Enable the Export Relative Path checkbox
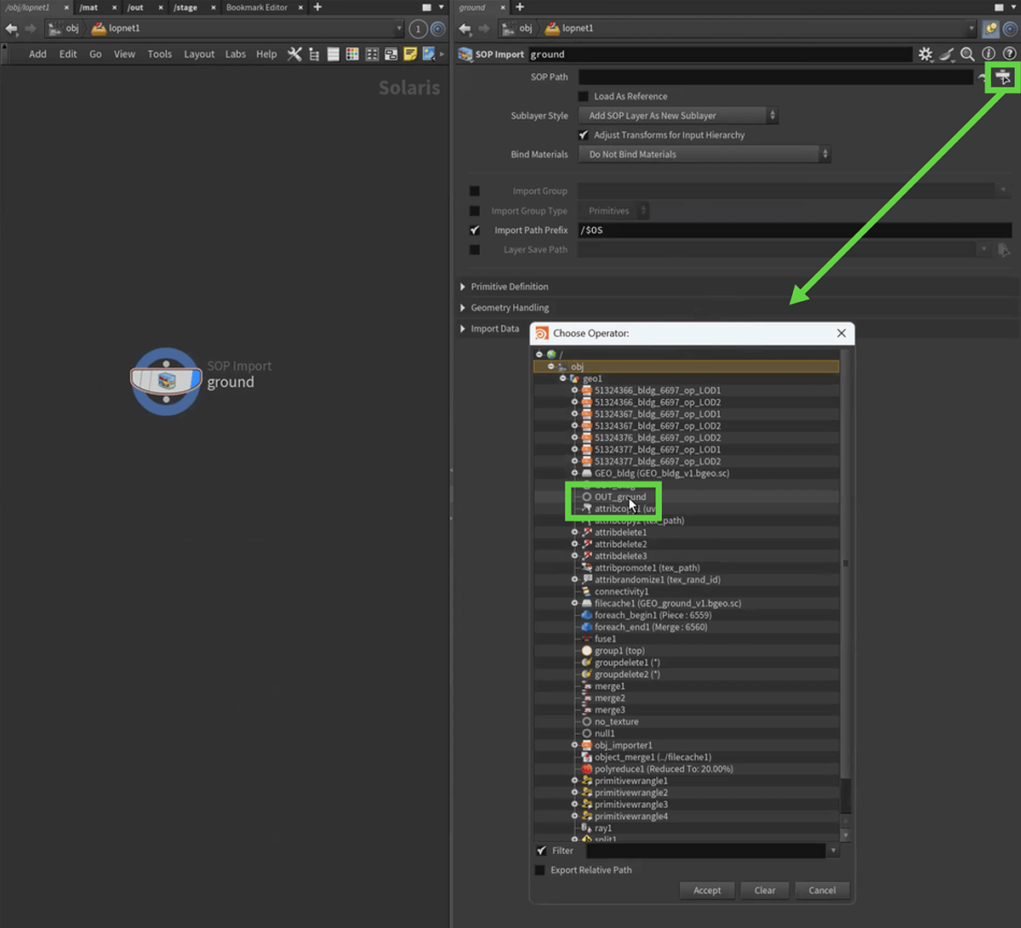Viewport: 1021px width, 928px height. click(539, 870)
